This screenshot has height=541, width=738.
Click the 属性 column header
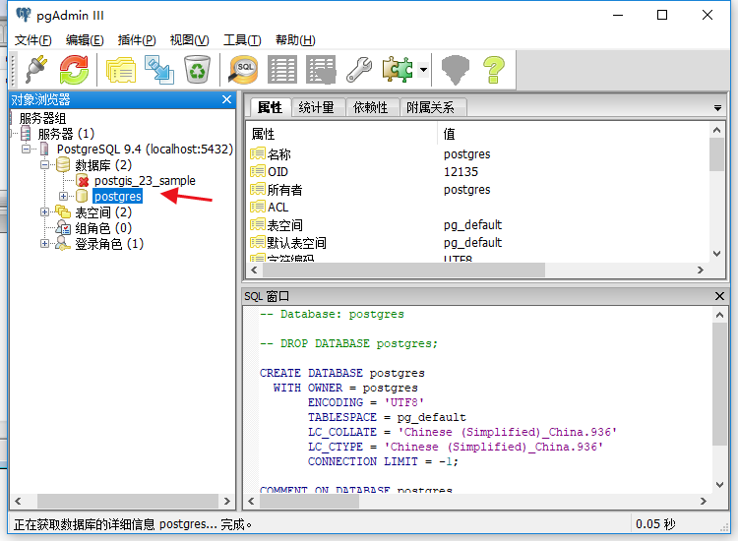(341, 134)
